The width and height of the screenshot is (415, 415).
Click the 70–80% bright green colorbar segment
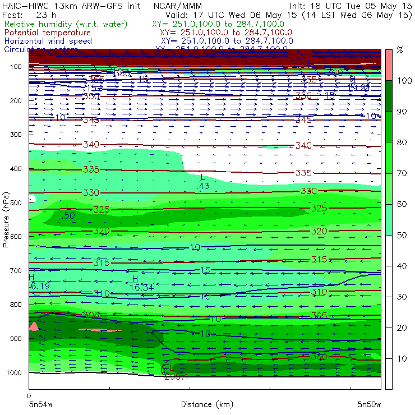[389, 158]
